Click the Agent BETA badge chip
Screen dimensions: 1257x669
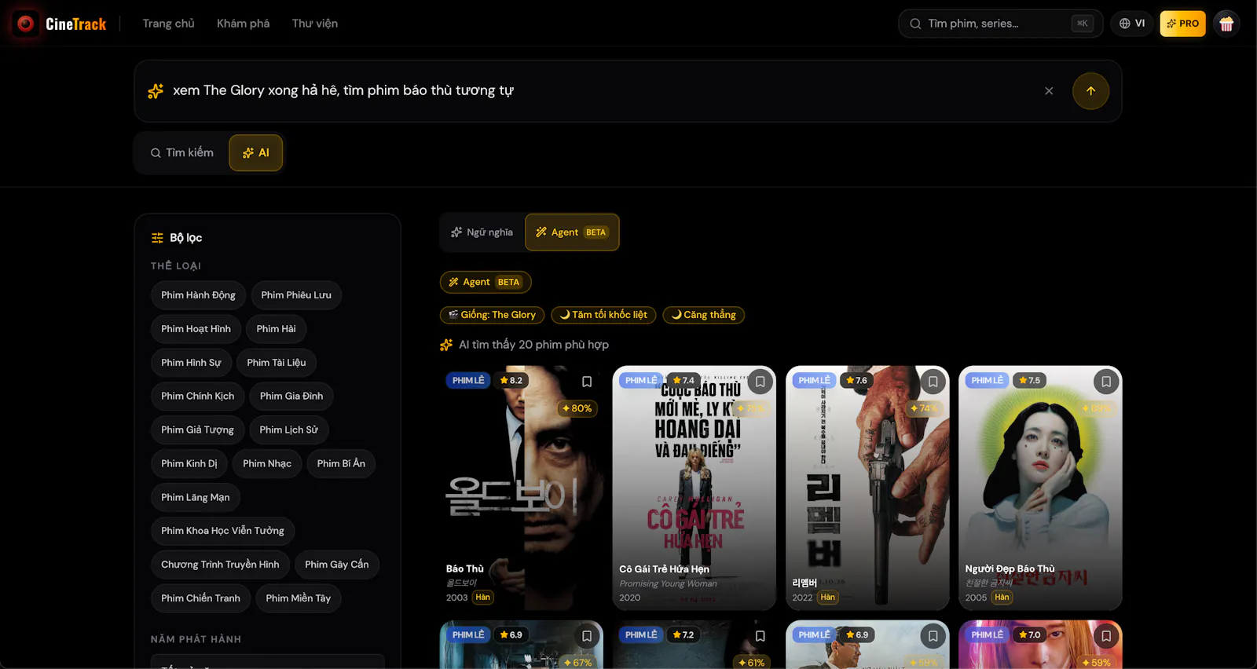(x=486, y=282)
